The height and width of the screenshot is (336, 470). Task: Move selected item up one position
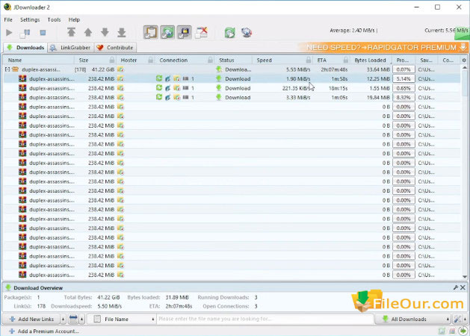[x=88, y=32]
